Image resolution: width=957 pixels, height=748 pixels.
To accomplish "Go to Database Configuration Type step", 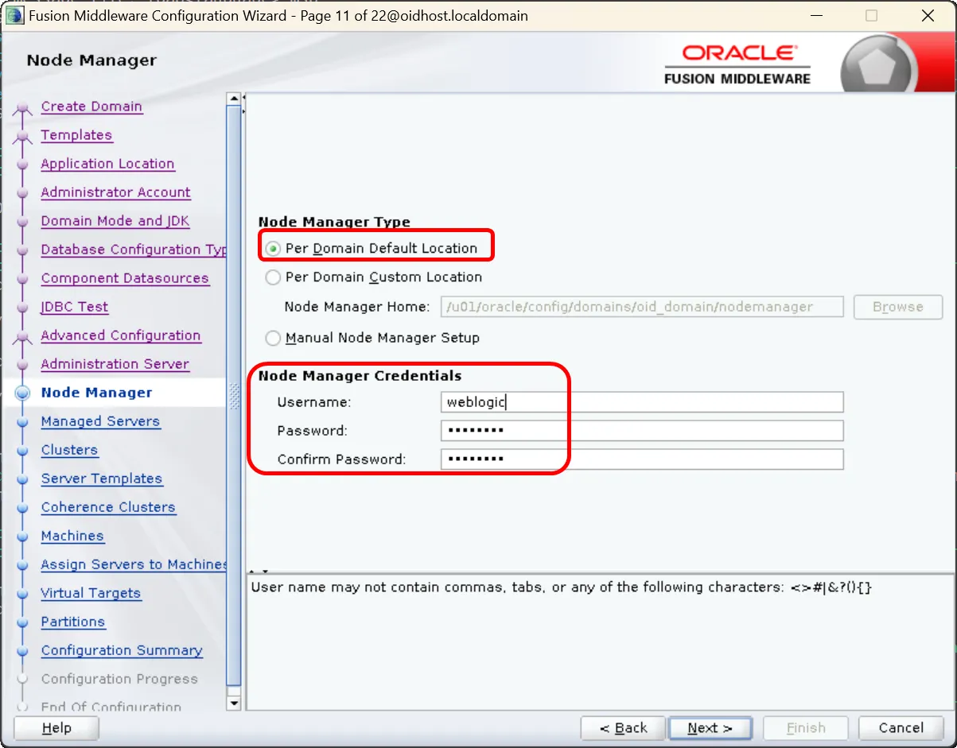I will click(x=134, y=250).
